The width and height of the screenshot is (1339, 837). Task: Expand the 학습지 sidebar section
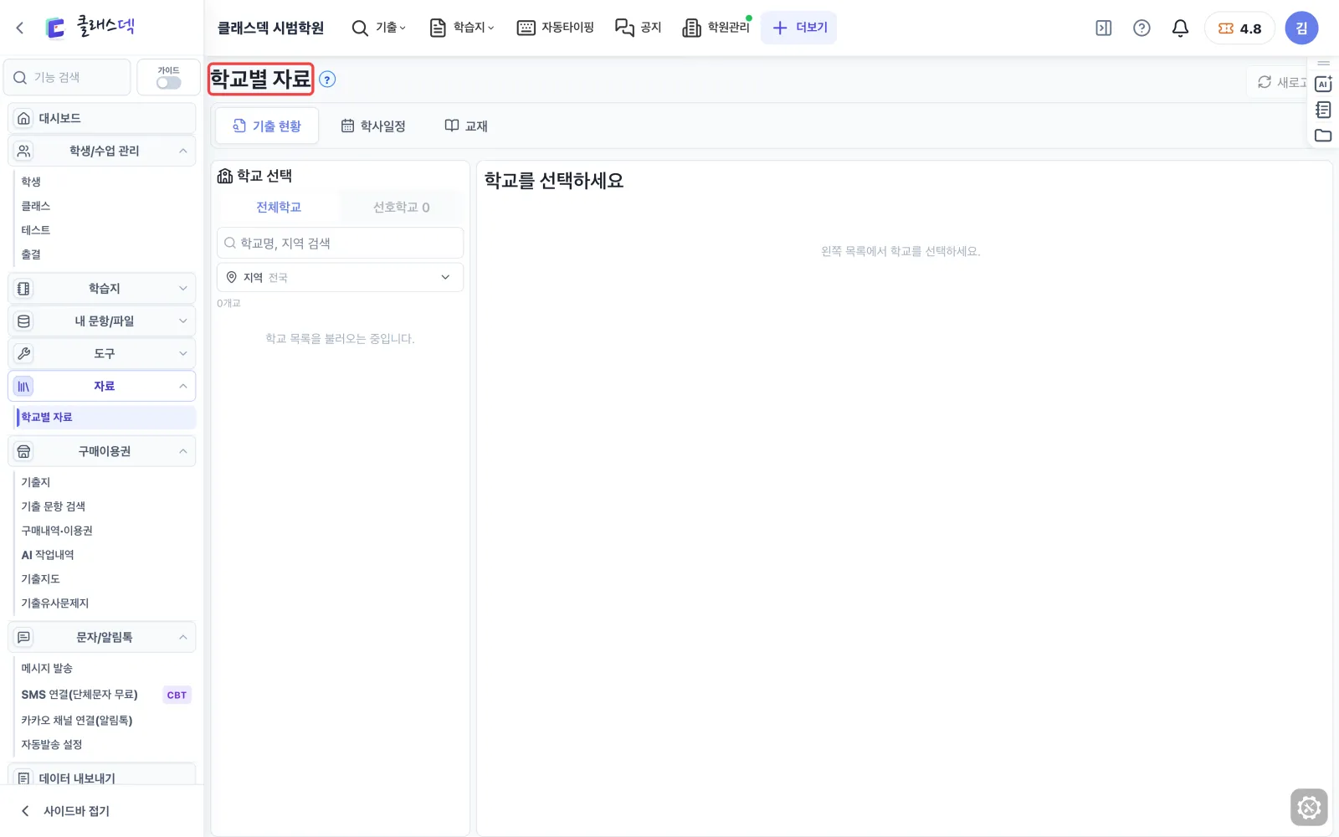pos(102,288)
